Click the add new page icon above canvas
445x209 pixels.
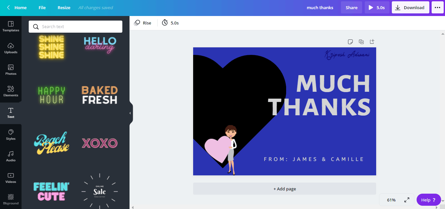(372, 42)
